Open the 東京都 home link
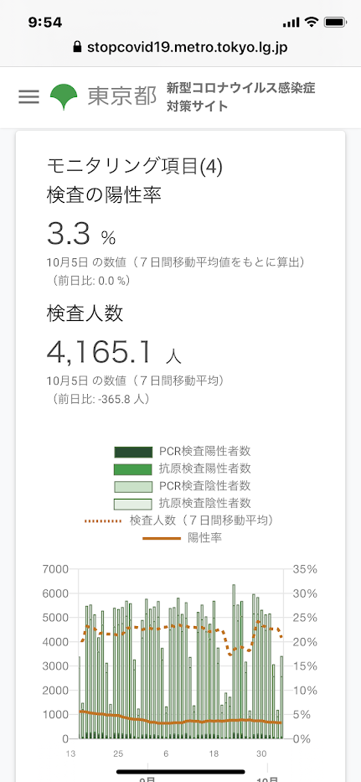361x782 pixels. pyautogui.click(x=122, y=96)
